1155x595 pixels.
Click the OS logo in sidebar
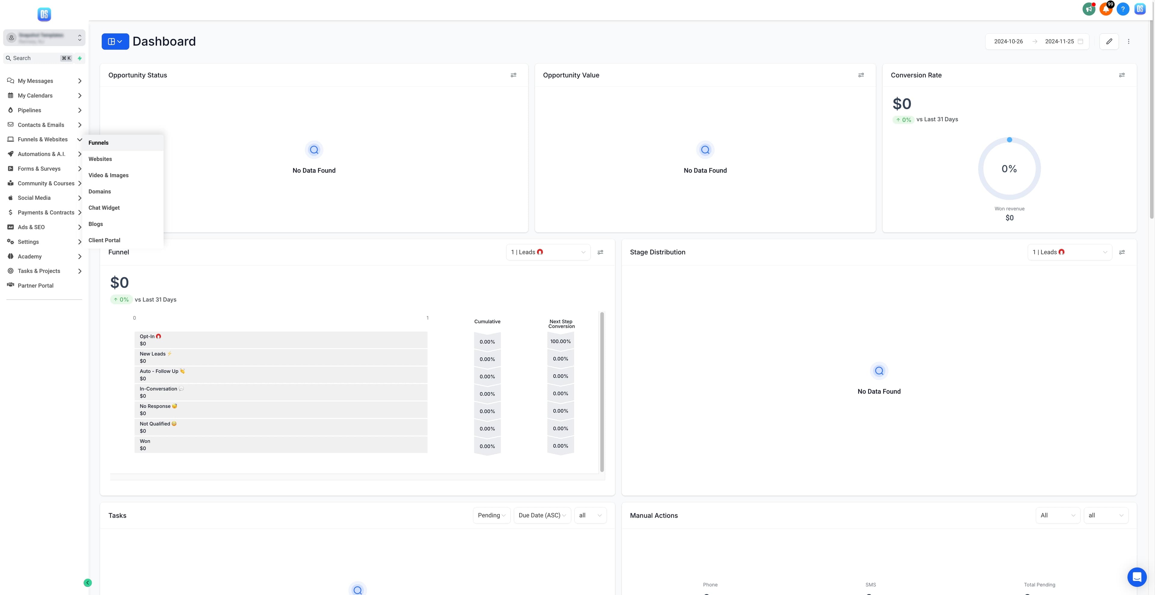tap(44, 14)
